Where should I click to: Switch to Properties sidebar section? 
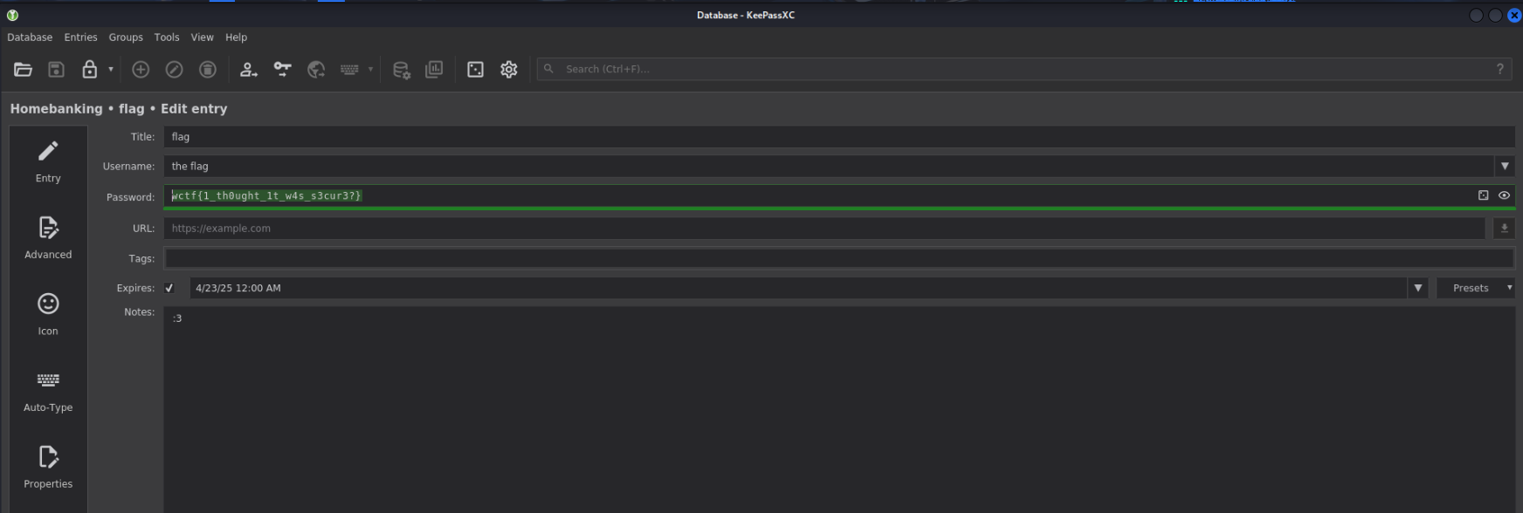tap(48, 468)
